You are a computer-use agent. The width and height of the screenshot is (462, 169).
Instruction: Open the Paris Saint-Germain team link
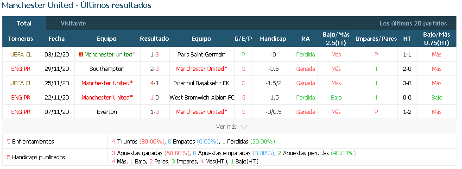pos(202,55)
